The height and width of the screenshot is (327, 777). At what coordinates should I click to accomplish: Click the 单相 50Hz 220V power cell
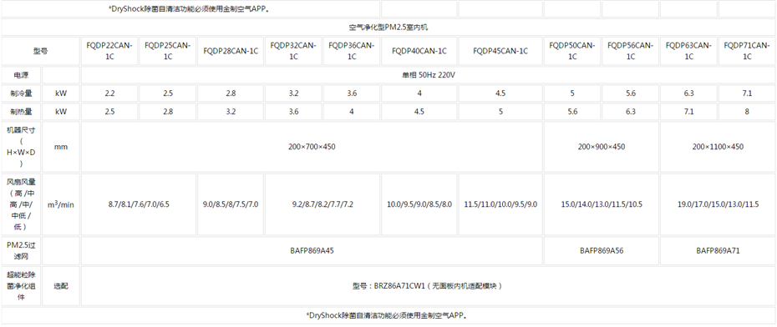pyautogui.click(x=428, y=75)
